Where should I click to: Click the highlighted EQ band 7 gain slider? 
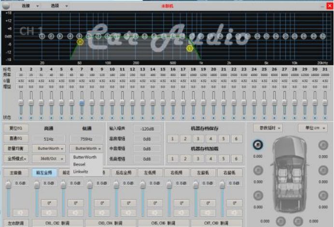coord(82,103)
